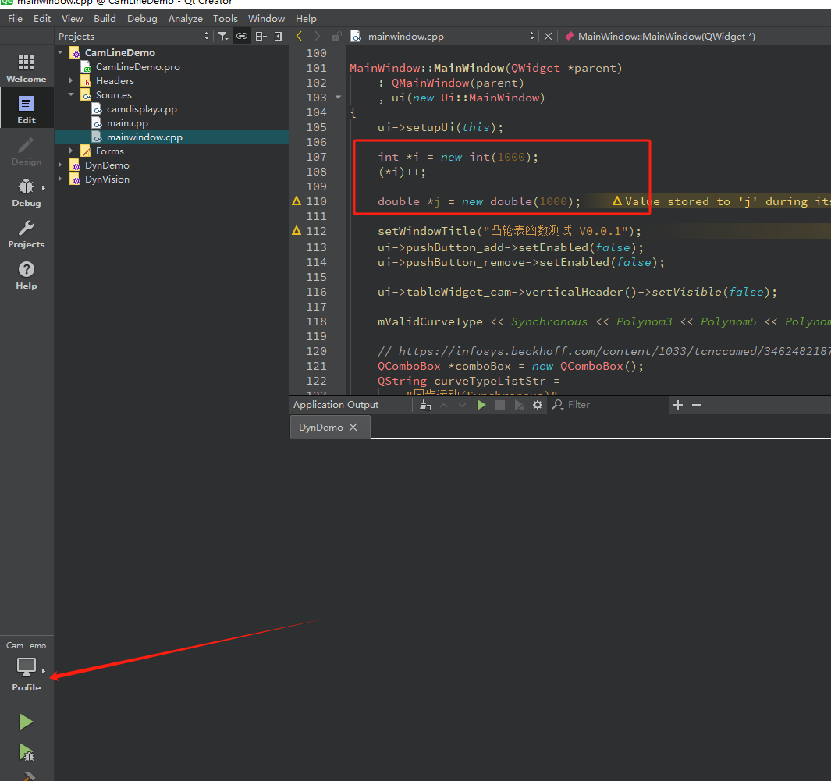Open Help mode
Viewport: 831px width, 781px height.
coord(26,275)
